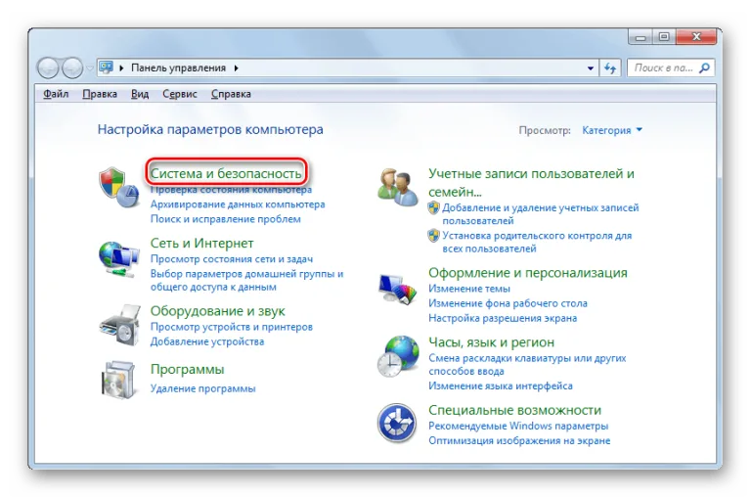Open Настройка разрешения экрана link

click(503, 318)
